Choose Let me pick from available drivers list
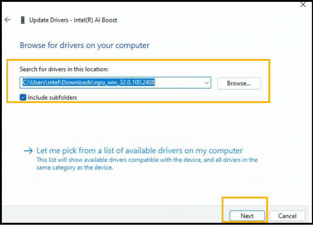Screen dimensions: 313x225 point(139,151)
